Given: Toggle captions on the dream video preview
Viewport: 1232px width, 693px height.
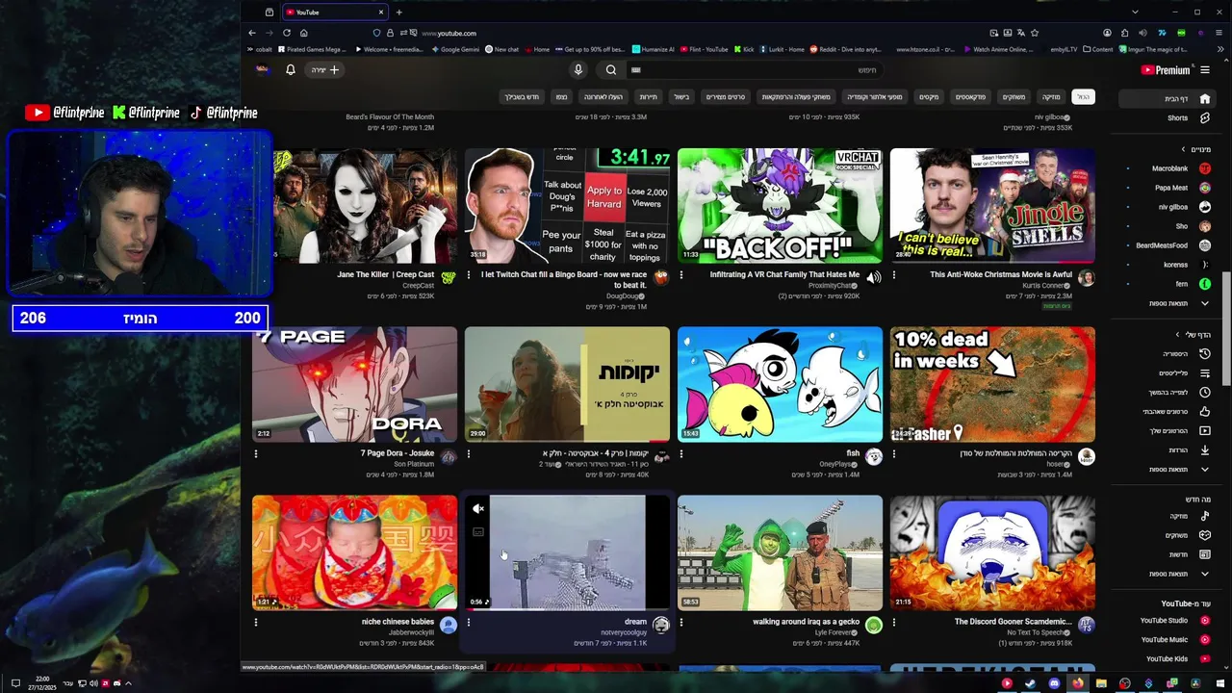Looking at the screenshot, I should 478,531.
